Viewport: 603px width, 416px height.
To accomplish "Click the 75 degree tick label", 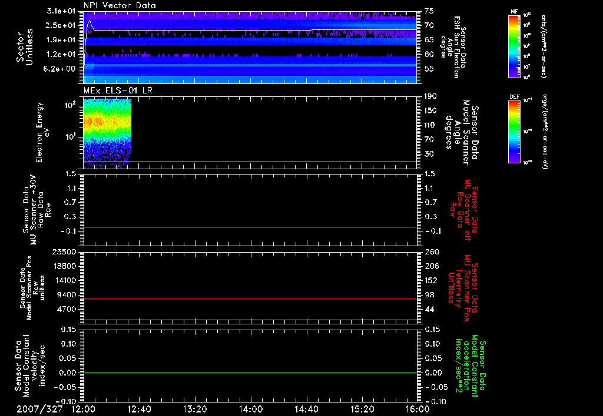I will click(429, 11).
